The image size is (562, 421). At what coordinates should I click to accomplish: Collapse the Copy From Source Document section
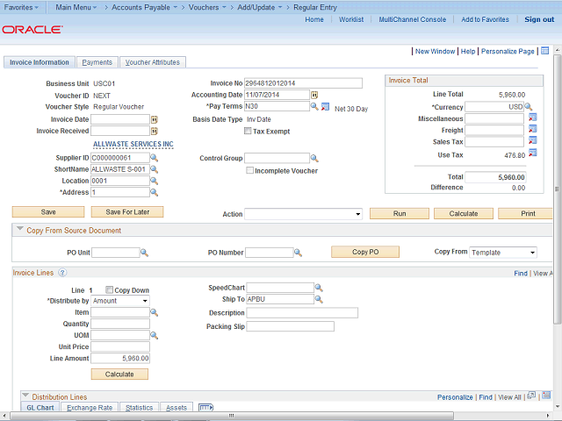pos(19,231)
